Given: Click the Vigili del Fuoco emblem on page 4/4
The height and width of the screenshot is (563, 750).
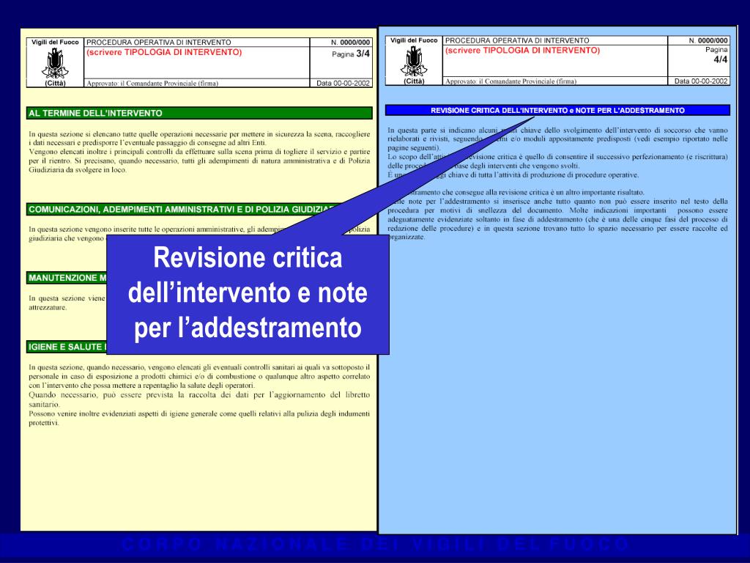Looking at the screenshot, I should coord(414,61).
